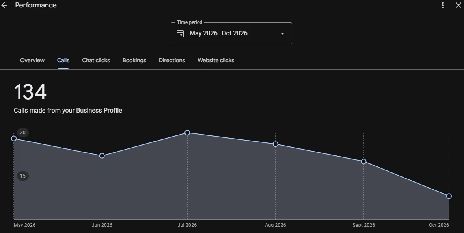This screenshot has width=464, height=233.
Task: Click 'Calls made from your Business Profile' text
Action: click(68, 110)
